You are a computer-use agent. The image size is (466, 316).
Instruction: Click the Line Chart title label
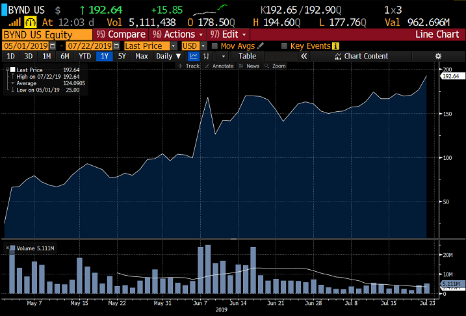tap(437, 34)
